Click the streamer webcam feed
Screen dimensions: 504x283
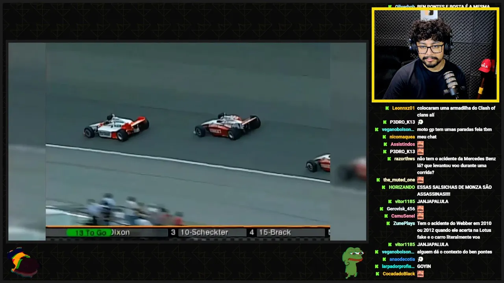click(435, 55)
